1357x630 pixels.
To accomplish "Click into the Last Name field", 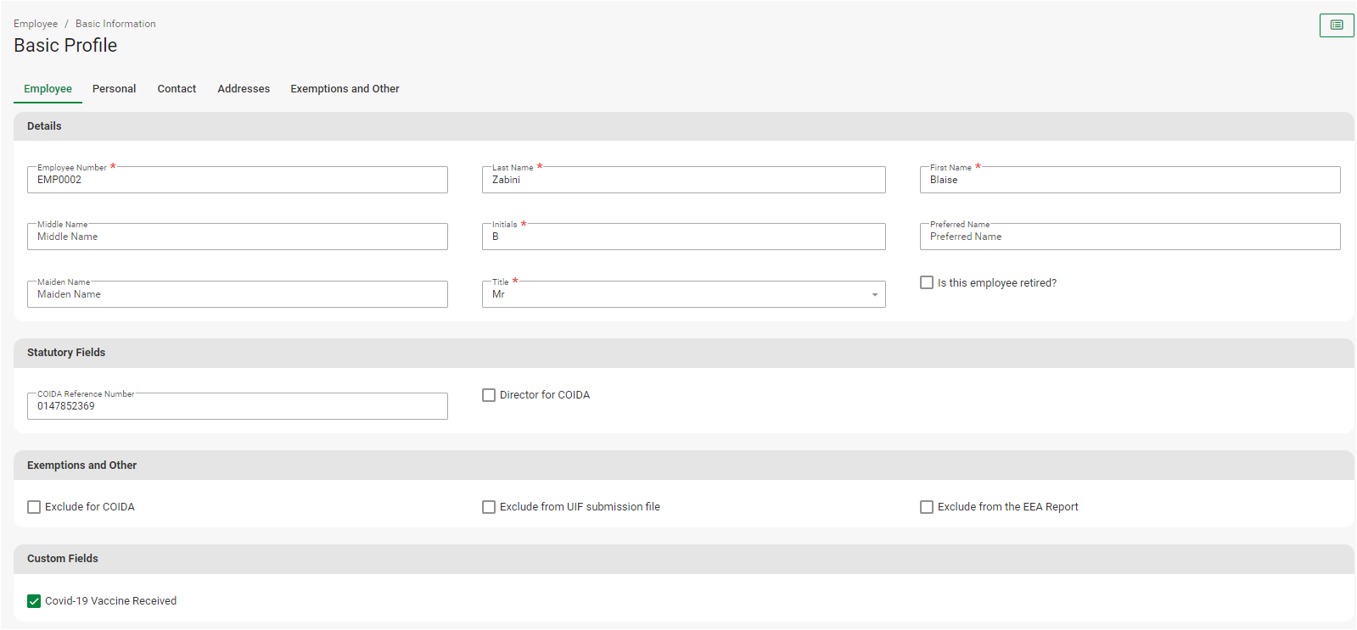I will point(683,180).
